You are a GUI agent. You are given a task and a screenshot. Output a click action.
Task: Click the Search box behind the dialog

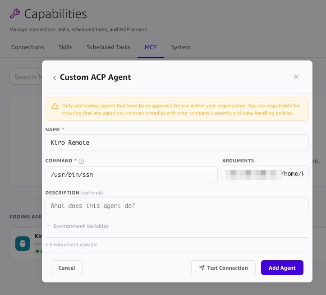click(26, 77)
